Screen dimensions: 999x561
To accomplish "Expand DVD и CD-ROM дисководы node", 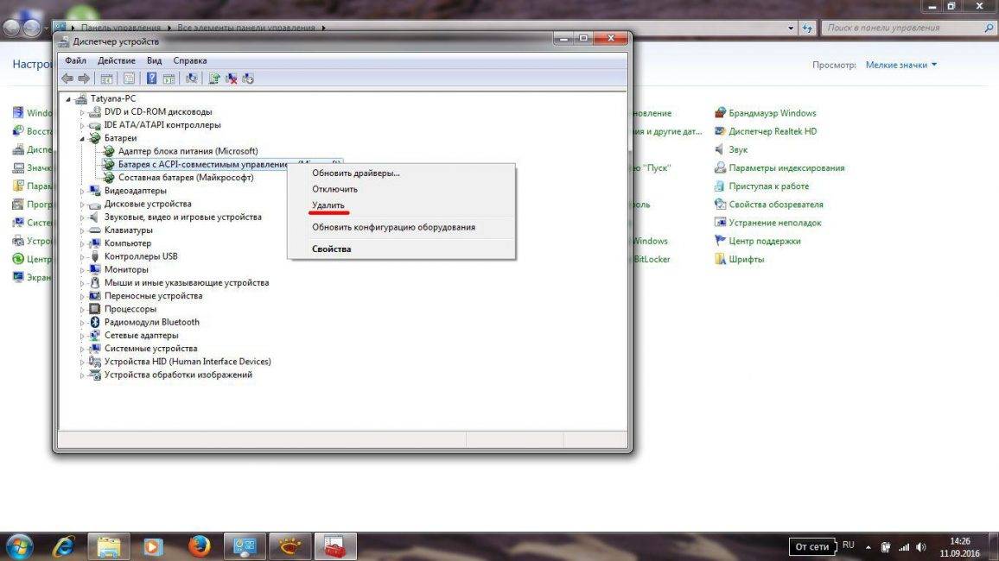I will (83, 112).
